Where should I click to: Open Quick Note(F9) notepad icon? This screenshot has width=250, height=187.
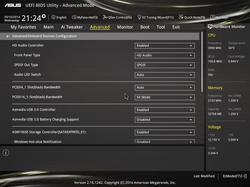[181, 17]
